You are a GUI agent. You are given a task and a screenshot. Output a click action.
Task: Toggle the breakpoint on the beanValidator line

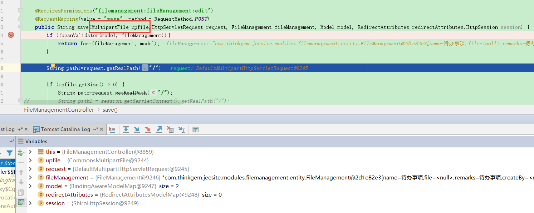pyautogui.click(x=11, y=35)
